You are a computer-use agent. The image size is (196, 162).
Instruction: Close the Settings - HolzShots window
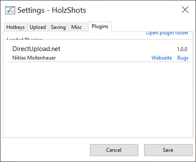[185, 10]
